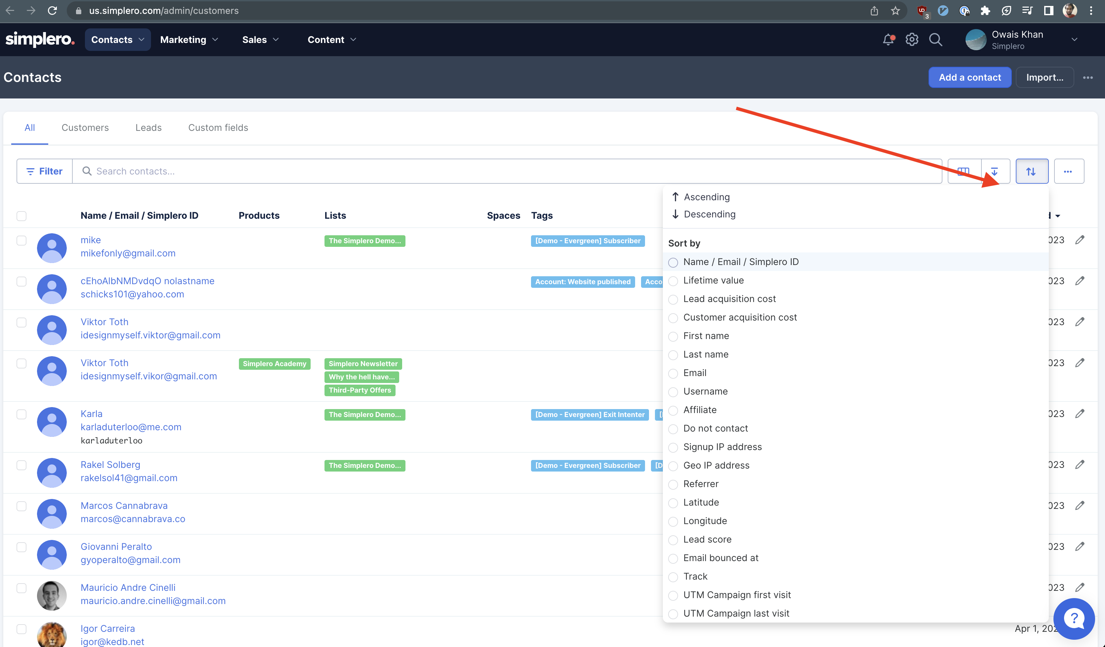
Task: Choose Email as sort field
Action: [687, 373]
